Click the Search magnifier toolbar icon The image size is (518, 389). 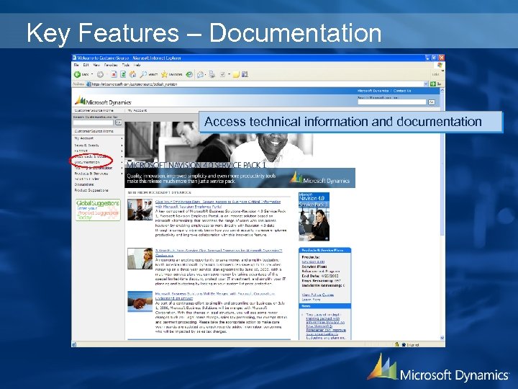tap(143, 75)
